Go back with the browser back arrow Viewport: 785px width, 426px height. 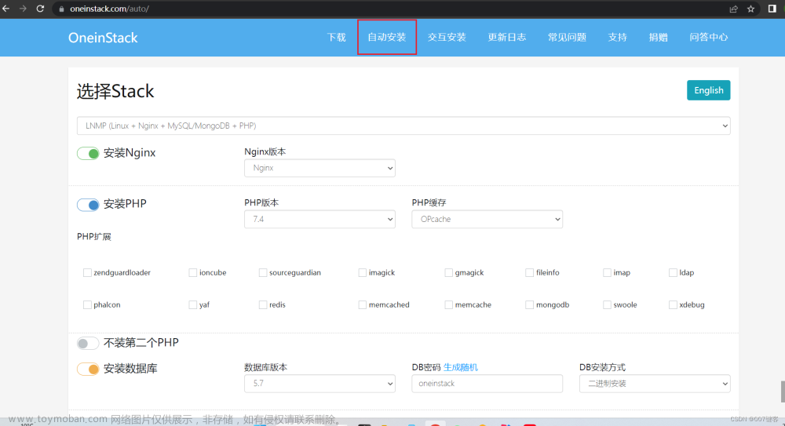(6, 9)
